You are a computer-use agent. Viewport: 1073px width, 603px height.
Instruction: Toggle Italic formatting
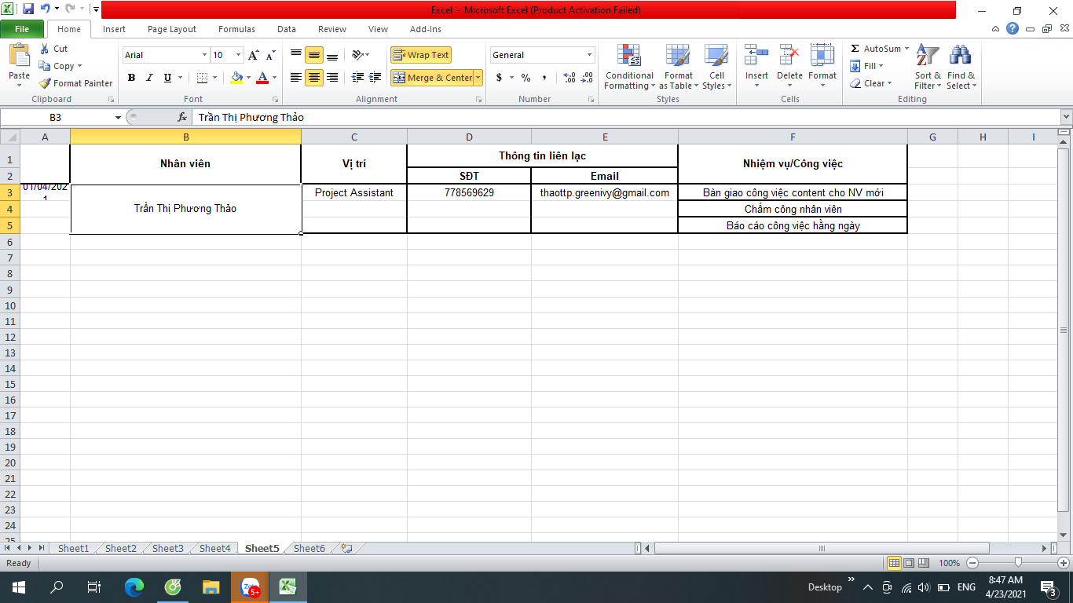[149, 78]
